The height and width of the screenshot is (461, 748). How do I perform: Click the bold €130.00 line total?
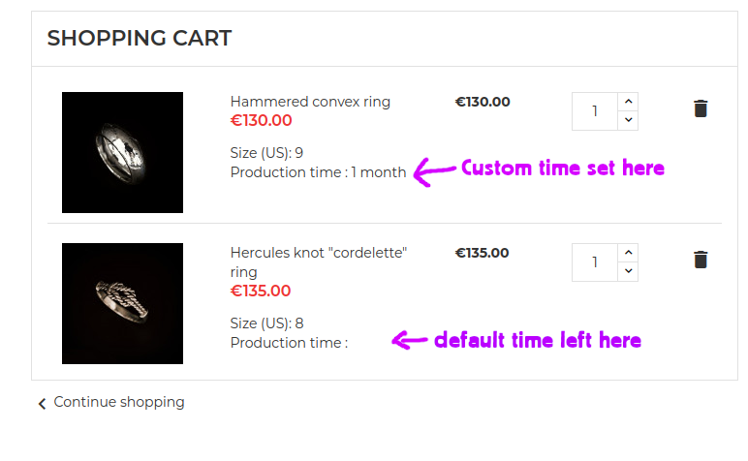(483, 102)
